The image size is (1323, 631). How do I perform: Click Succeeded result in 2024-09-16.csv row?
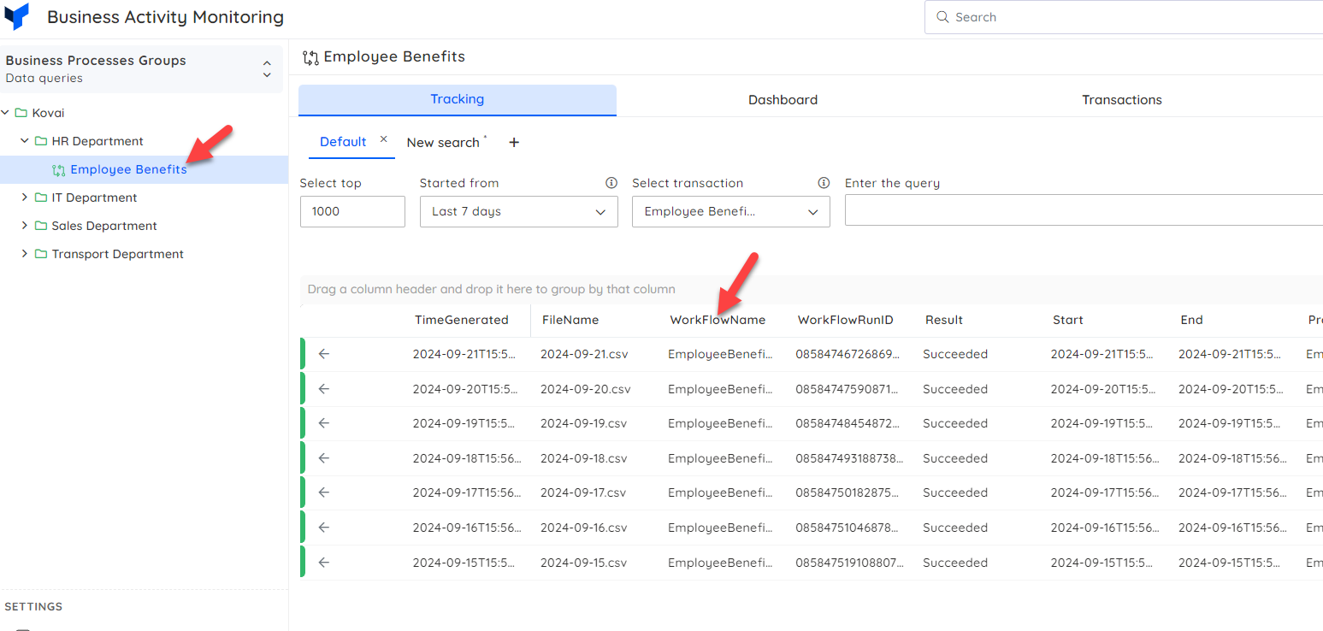tap(955, 528)
